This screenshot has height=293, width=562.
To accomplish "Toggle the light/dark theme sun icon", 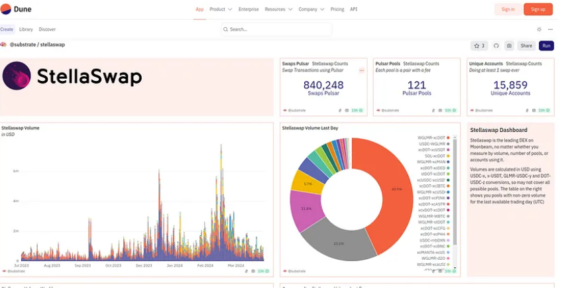I will (x=539, y=29).
